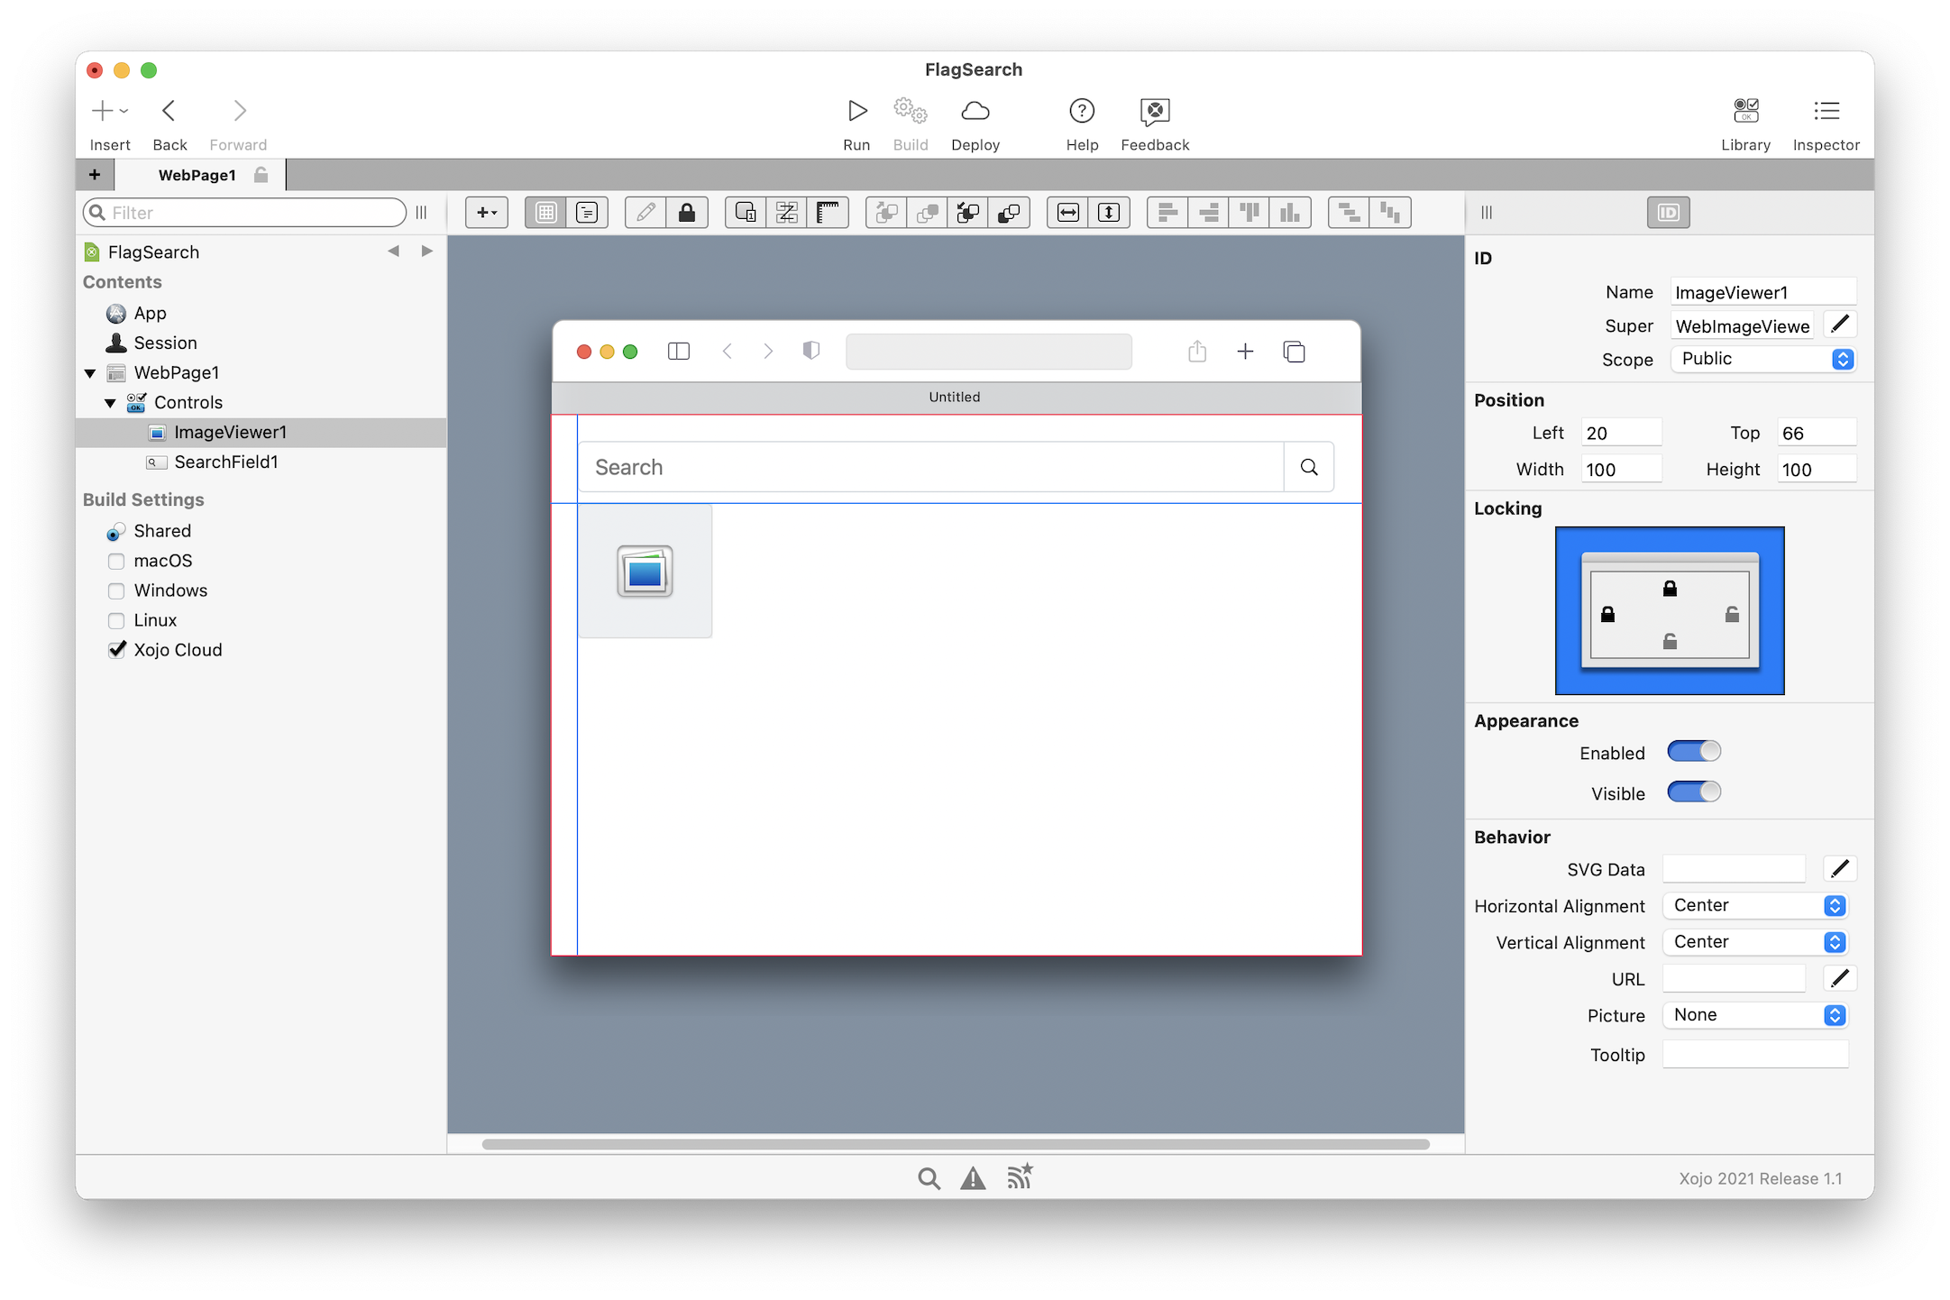Switch to the WebPage1 tab
This screenshot has width=1950, height=1300.
pyautogui.click(x=197, y=175)
